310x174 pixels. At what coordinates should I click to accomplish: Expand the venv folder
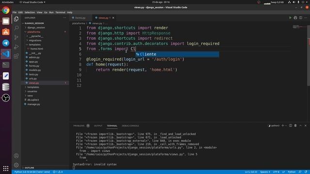click(x=30, y=96)
